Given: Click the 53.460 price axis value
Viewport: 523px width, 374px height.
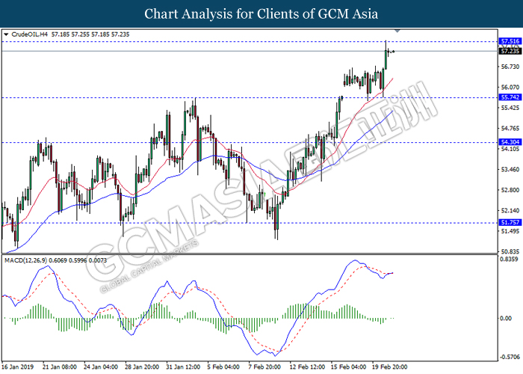Looking at the screenshot, I should 510,170.
